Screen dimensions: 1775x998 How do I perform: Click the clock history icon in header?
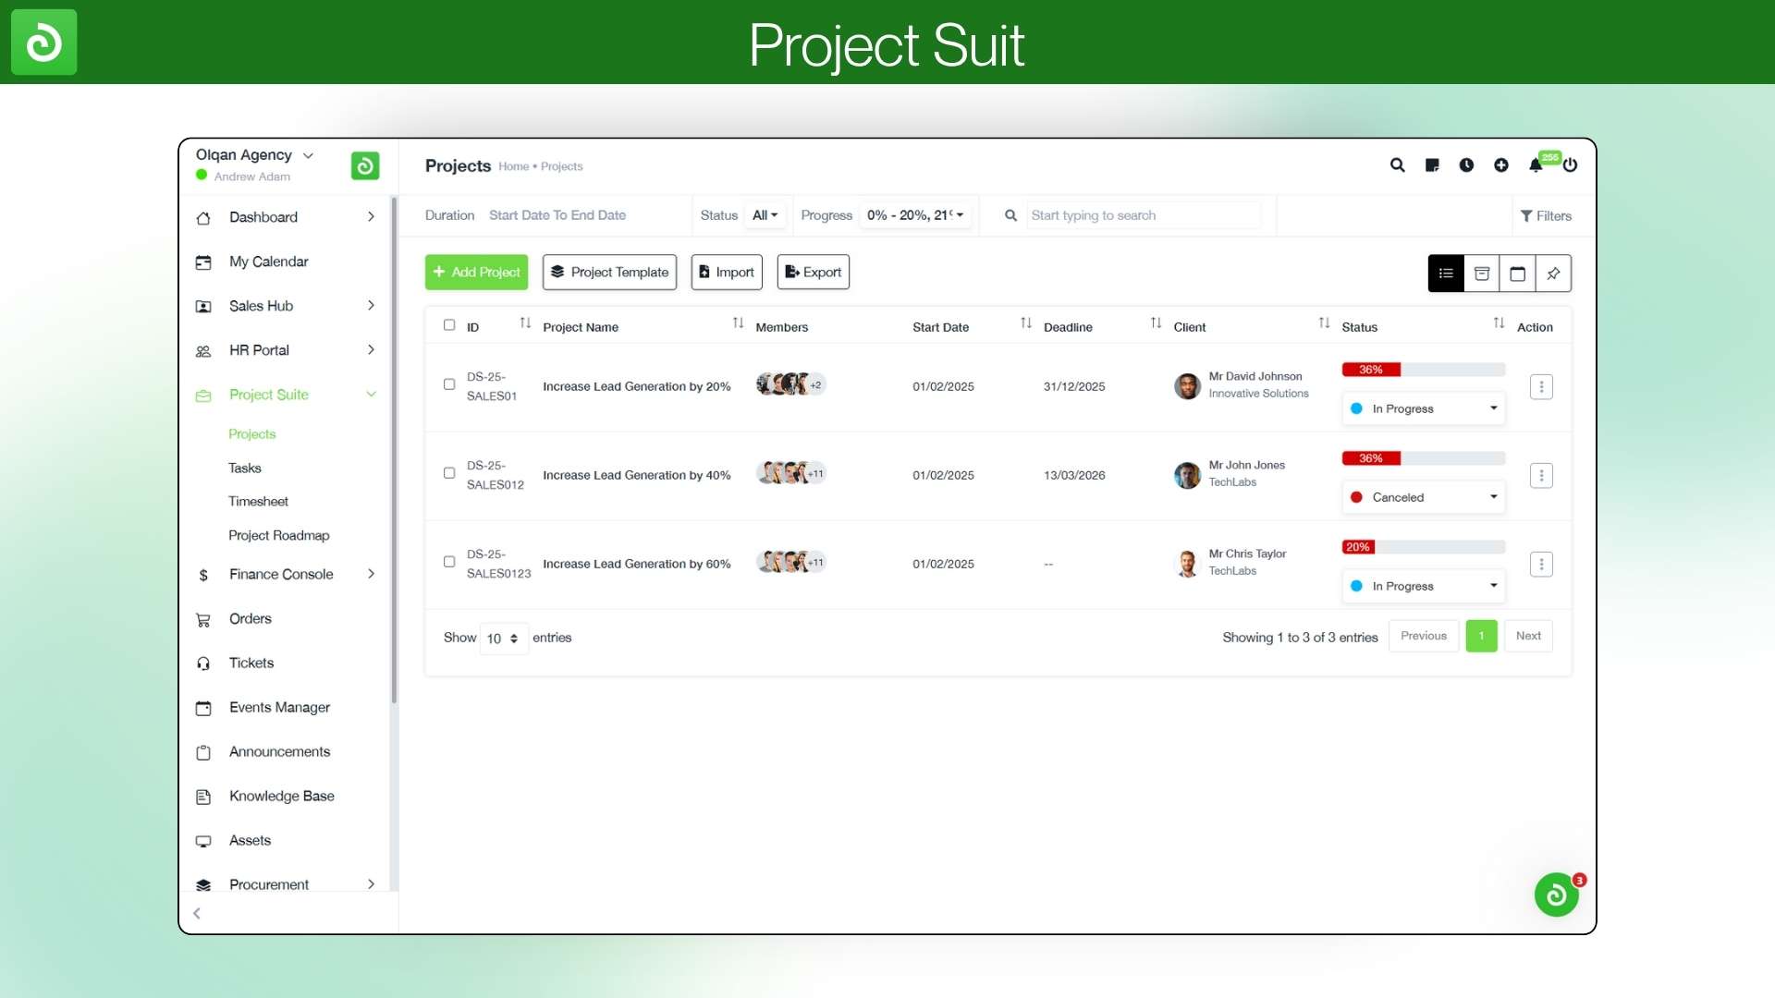point(1466,165)
